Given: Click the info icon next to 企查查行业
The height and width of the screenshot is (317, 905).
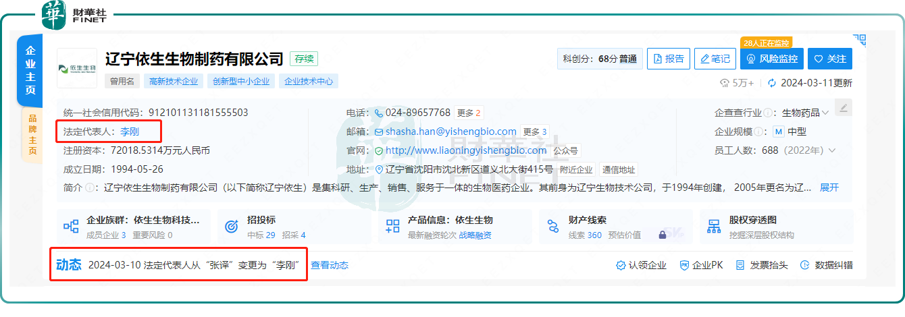Looking at the screenshot, I should click(768, 113).
